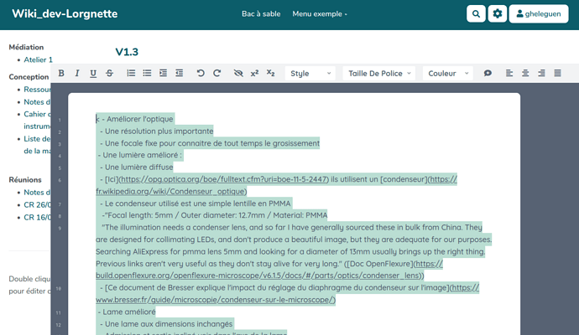Image resolution: width=579 pixels, height=335 pixels.
Task: Click the comment bubble icon
Action: 488,74
